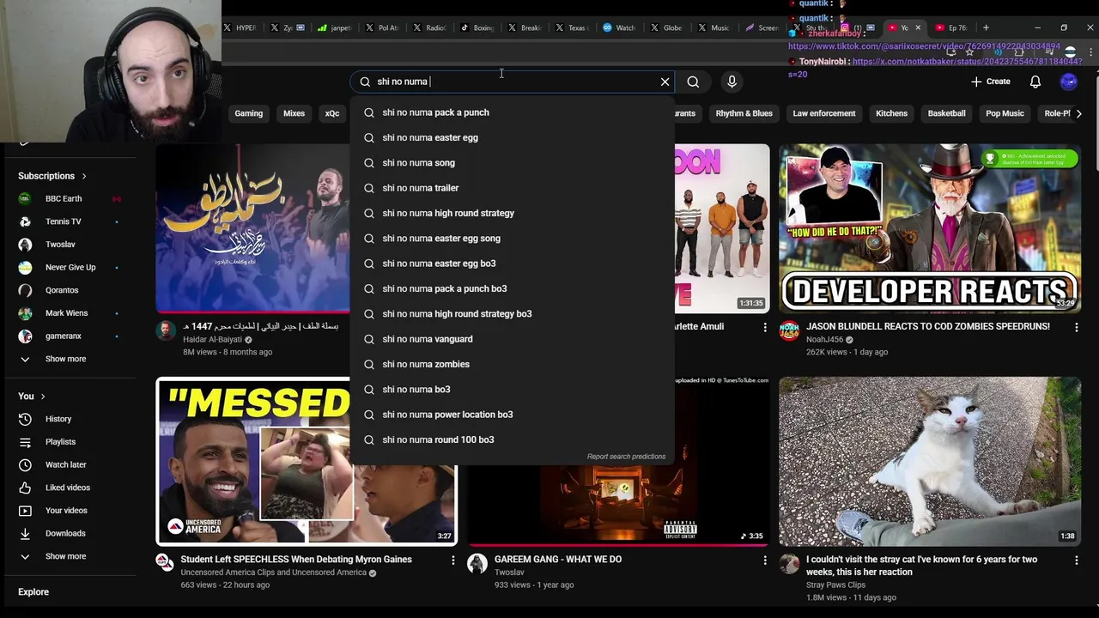Click the search magnifier button
The width and height of the screenshot is (1099, 618).
pyautogui.click(x=693, y=82)
